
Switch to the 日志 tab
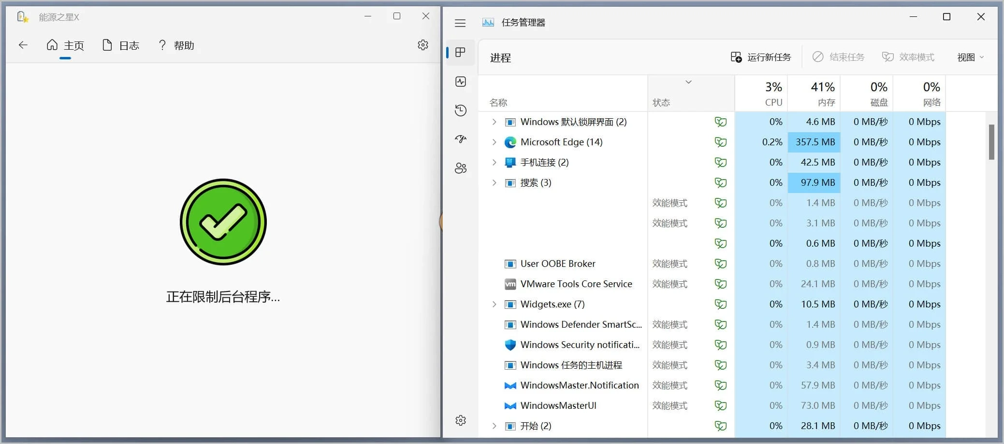pyautogui.click(x=121, y=45)
